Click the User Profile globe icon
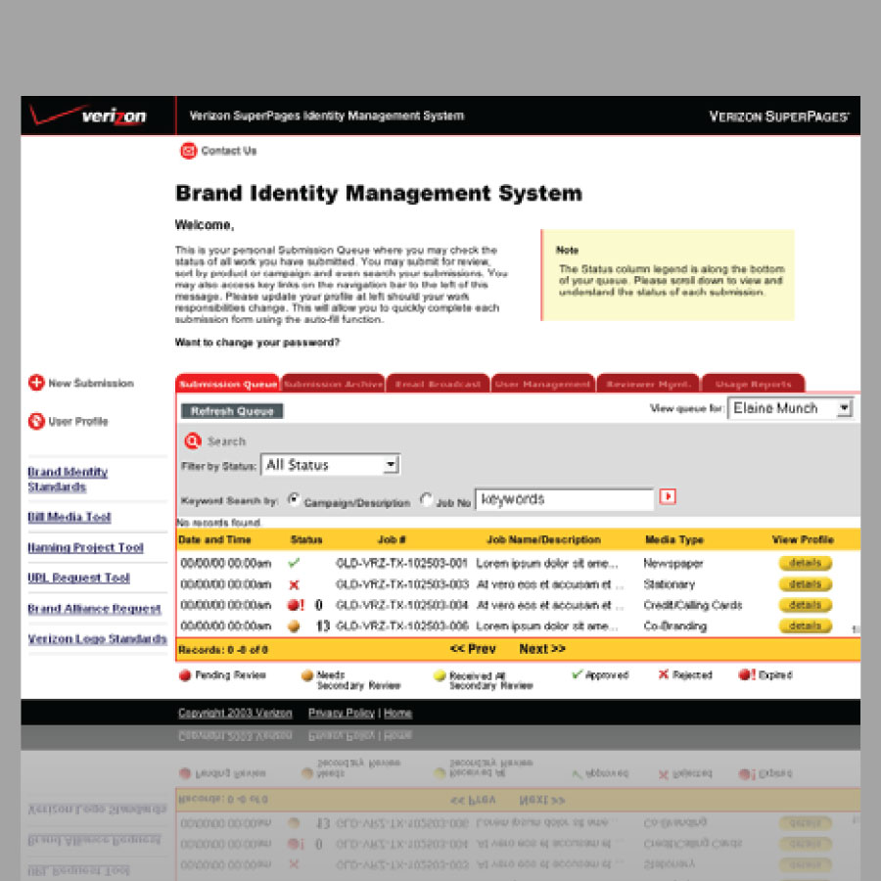The image size is (881, 881). click(x=36, y=421)
